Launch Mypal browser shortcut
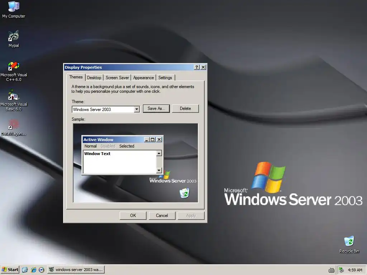Screen dimensions: 367x275 click(x=14, y=39)
